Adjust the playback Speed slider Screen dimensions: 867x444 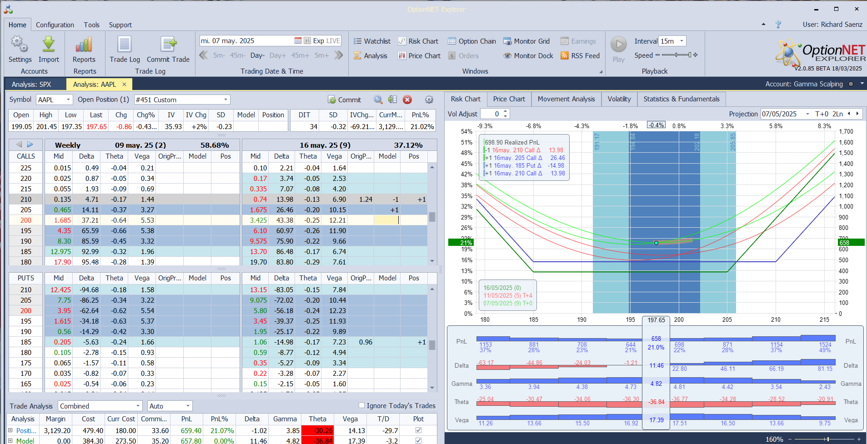click(x=677, y=55)
